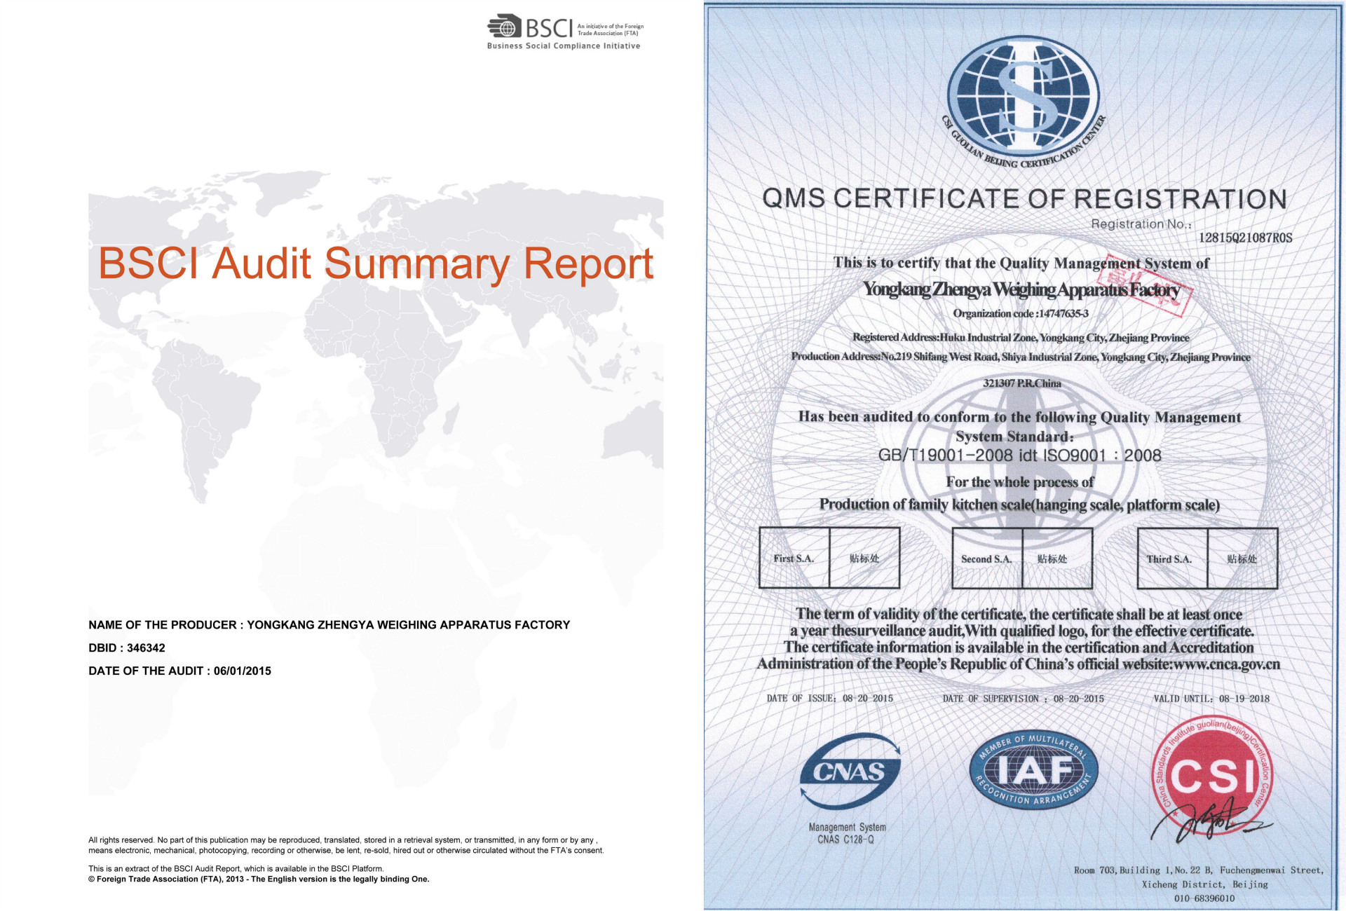
Task: Click the BSCI Audit Summary Report title
Action: 375,263
